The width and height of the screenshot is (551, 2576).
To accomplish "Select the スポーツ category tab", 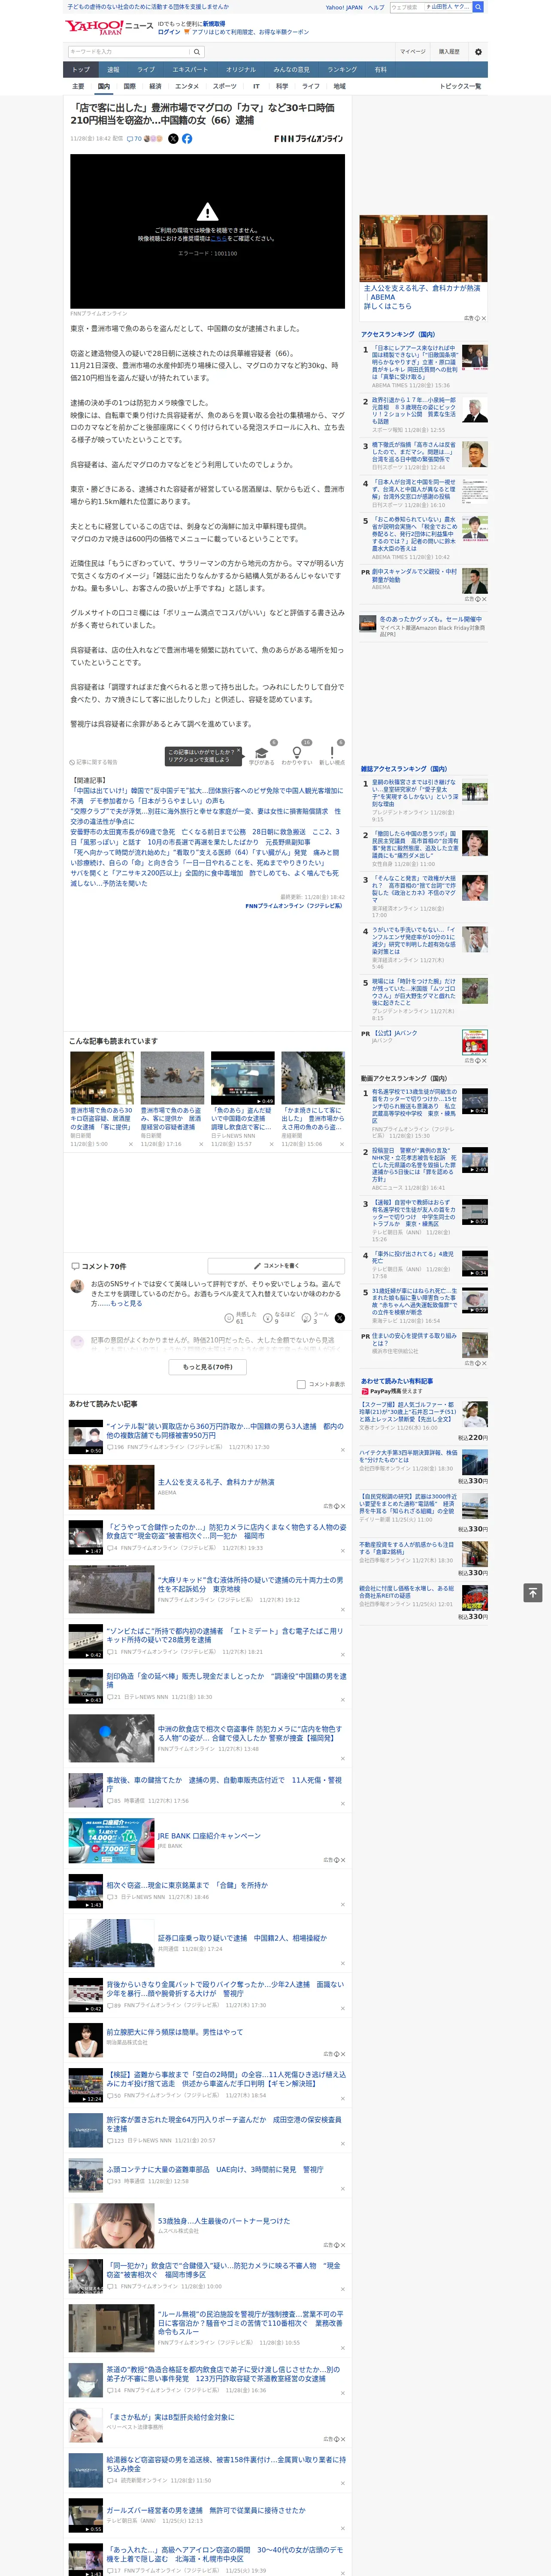I will (225, 86).
